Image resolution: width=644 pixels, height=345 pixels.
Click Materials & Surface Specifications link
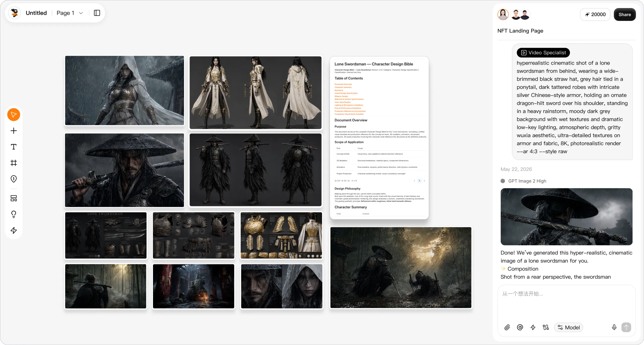click(x=349, y=99)
